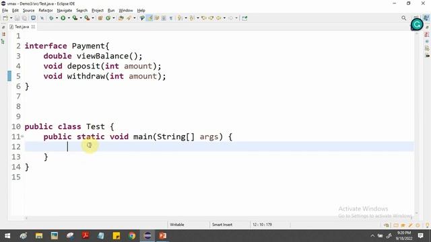This screenshot has width=431, height=242.
Task: Open the Search menu
Action: pyautogui.click(x=81, y=11)
